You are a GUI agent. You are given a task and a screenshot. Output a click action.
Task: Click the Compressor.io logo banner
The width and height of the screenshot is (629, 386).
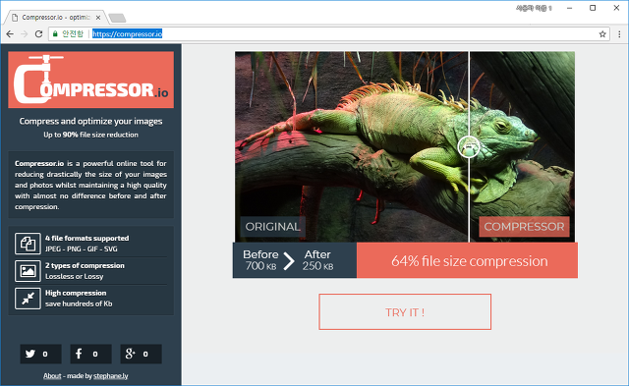pos(91,80)
